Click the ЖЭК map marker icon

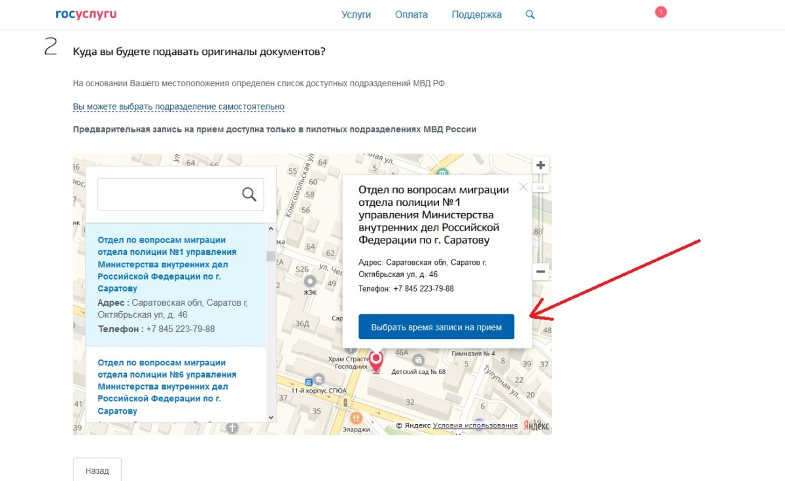click(311, 280)
